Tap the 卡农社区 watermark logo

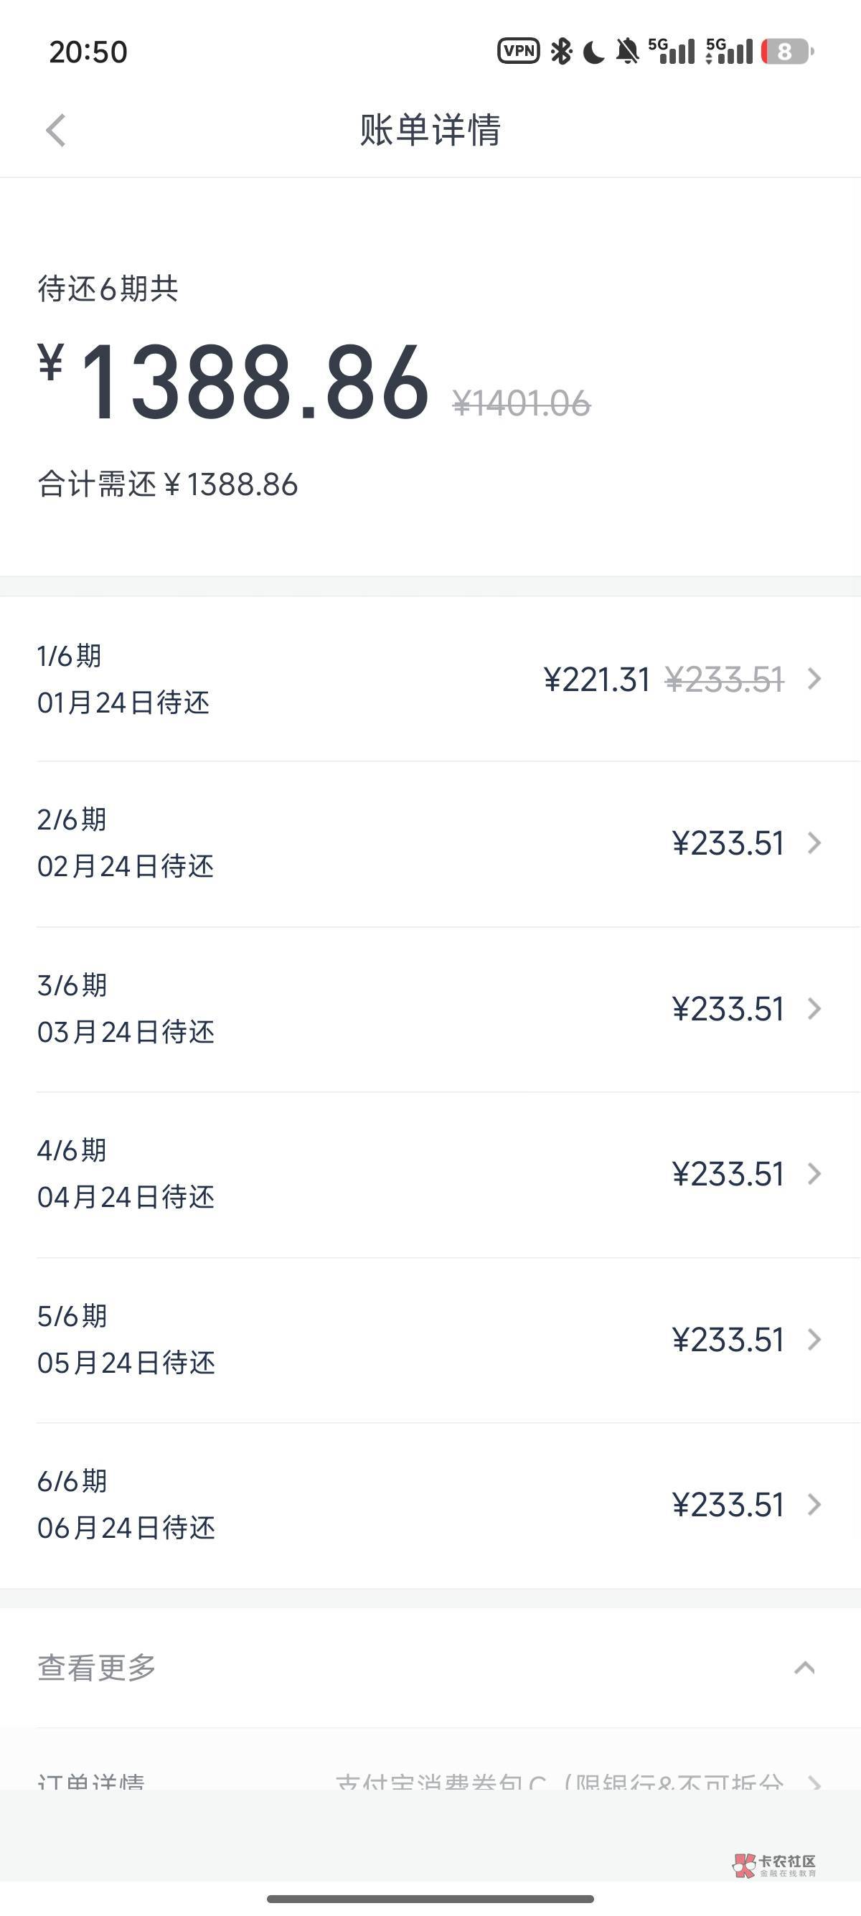tap(775, 1864)
